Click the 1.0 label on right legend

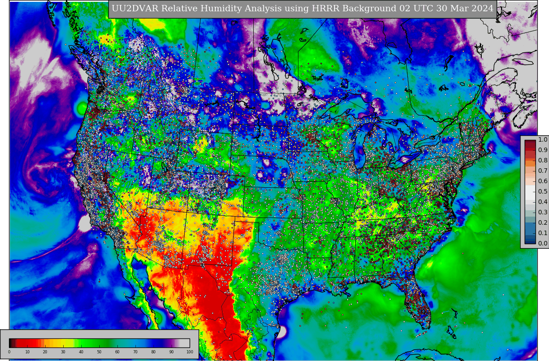coord(543,140)
